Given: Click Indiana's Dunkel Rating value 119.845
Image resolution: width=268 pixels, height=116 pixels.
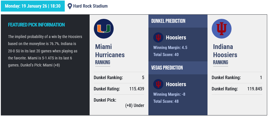Looking at the screenshot, I should tap(254, 89).
